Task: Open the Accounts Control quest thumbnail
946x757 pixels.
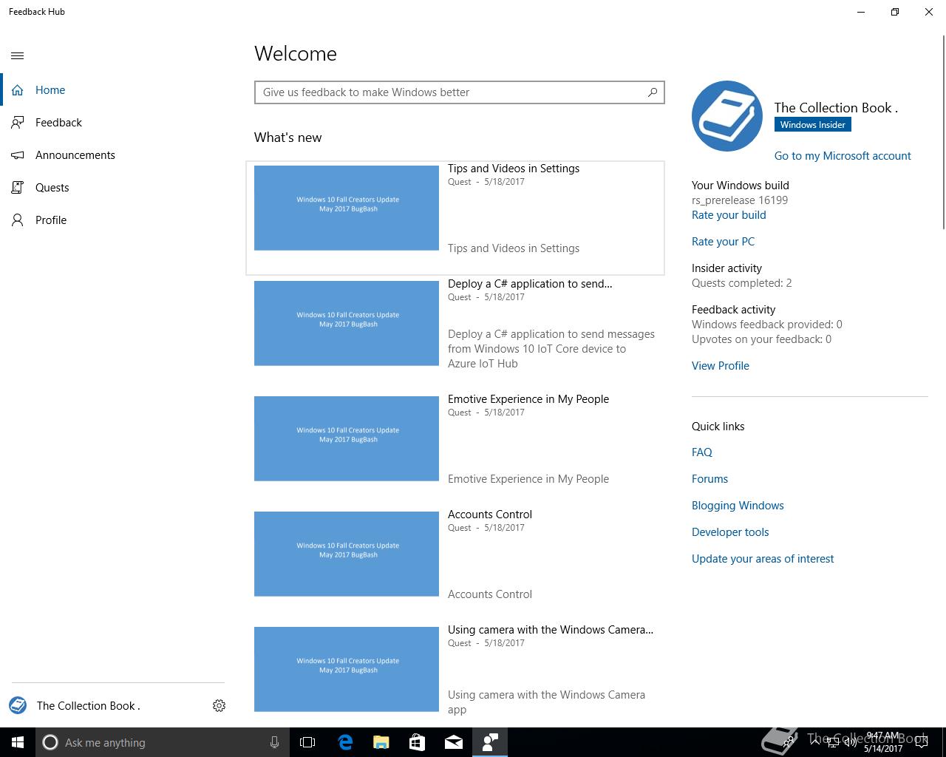Action: [347, 554]
